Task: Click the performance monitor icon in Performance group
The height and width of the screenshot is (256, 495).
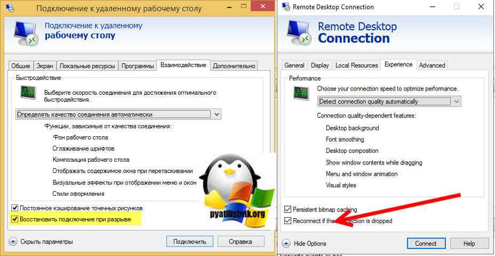Action: (x=302, y=93)
